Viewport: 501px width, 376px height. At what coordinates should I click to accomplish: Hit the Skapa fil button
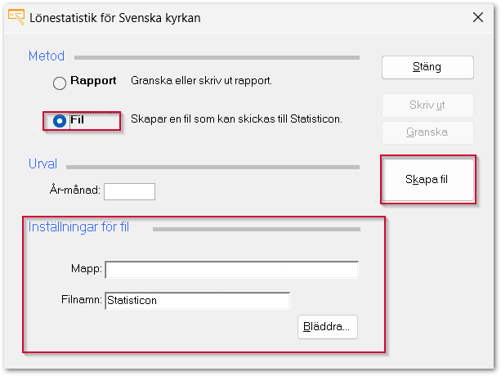click(427, 179)
